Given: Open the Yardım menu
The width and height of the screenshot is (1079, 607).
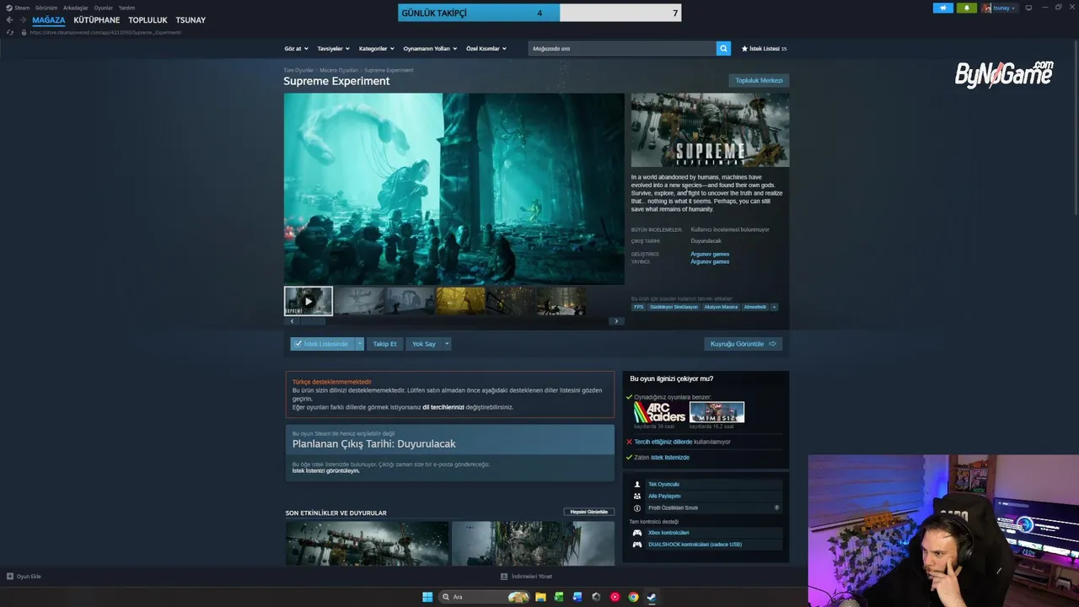Looking at the screenshot, I should point(126,8).
